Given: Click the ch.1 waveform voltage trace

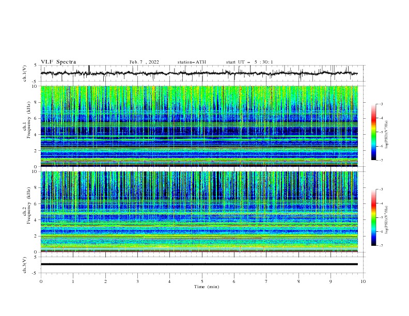Looking at the screenshot, I should pyautogui.click(x=199, y=73).
